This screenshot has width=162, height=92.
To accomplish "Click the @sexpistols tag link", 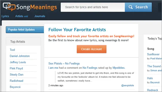I will tap(128, 85).
